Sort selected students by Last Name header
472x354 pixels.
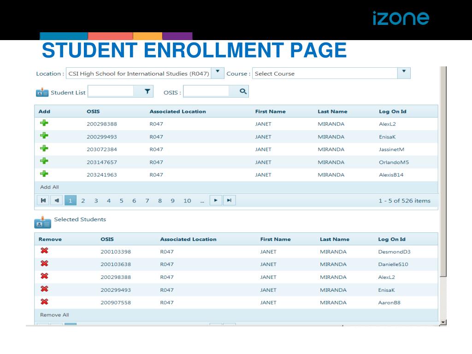[x=335, y=239]
